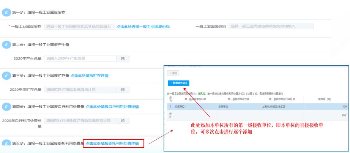Click the pencil icon next to 第二步
The image size is (350, 153).
click(6, 44)
